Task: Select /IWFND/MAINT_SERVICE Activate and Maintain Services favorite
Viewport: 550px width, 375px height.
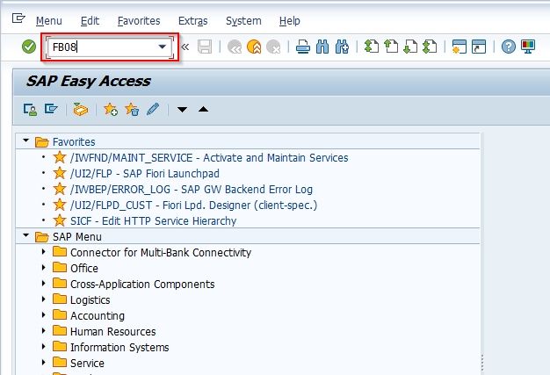Action: (209, 158)
